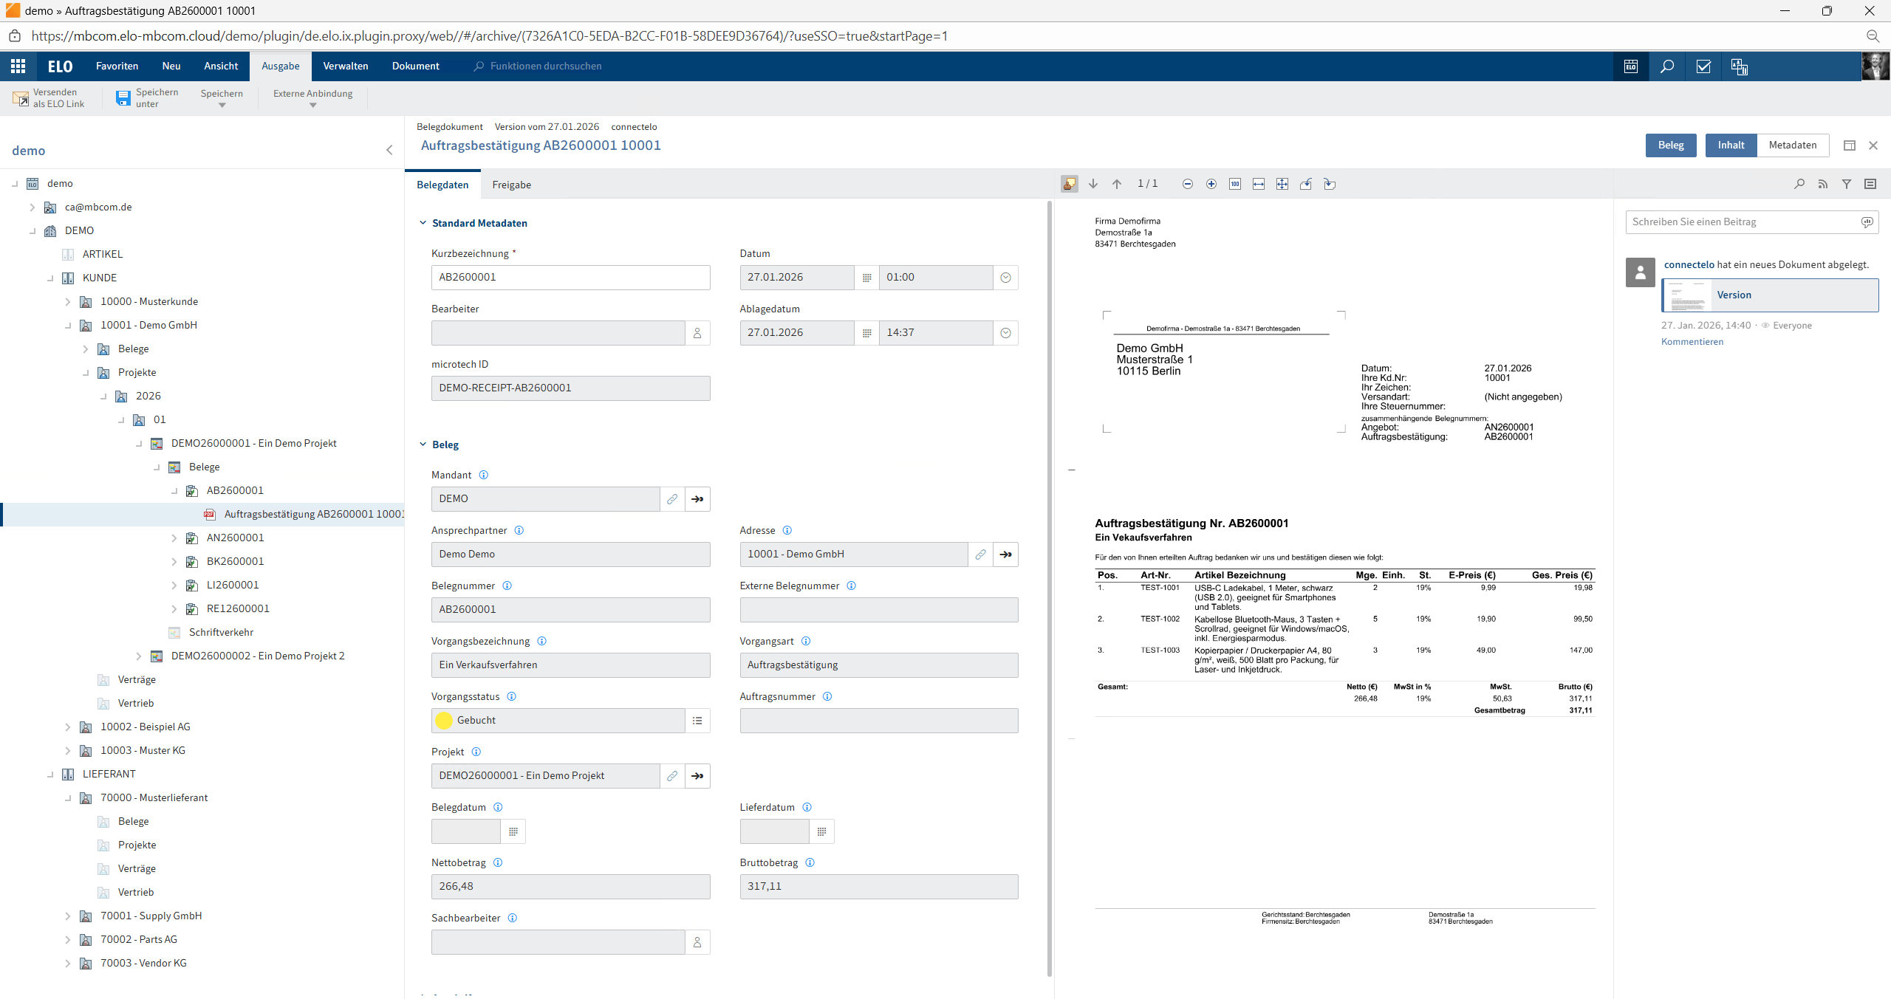
Task: Open the Speichern dropdown
Action: [x=222, y=98]
